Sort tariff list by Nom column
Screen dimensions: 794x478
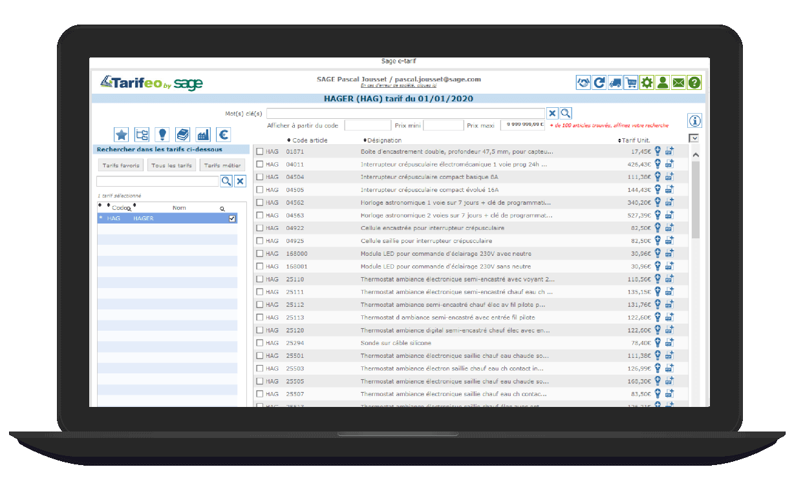coord(179,208)
